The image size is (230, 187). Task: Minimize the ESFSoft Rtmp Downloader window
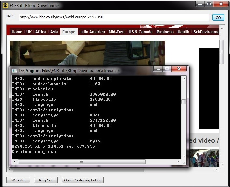(x=200, y=4)
